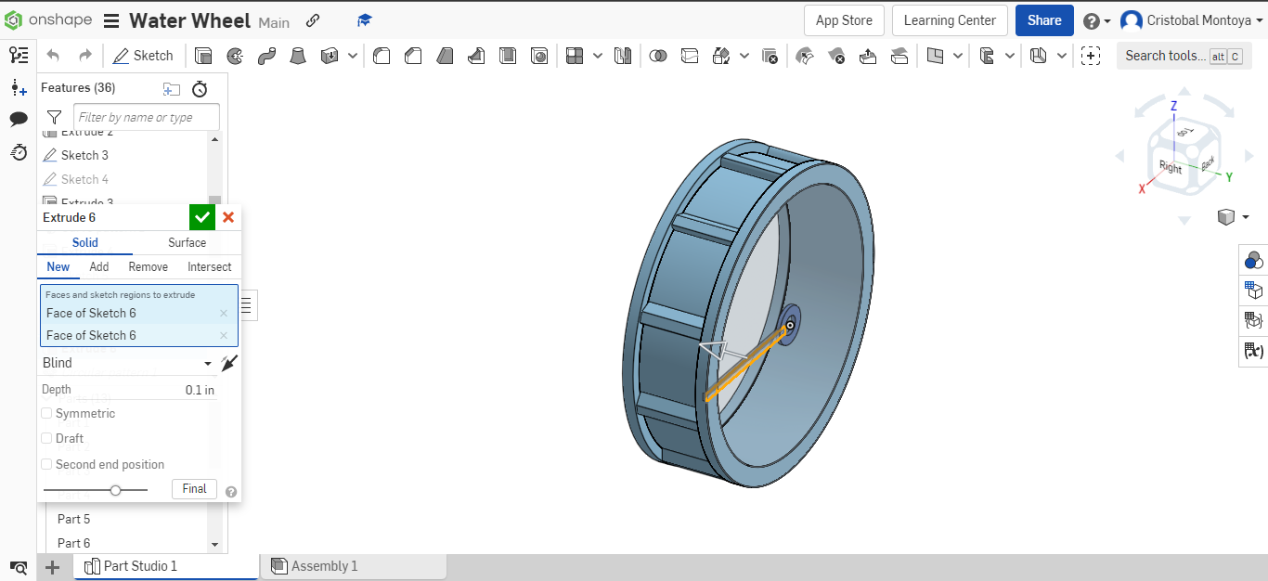The image size is (1268, 581).
Task: Select the Shell tool
Action: click(508, 56)
